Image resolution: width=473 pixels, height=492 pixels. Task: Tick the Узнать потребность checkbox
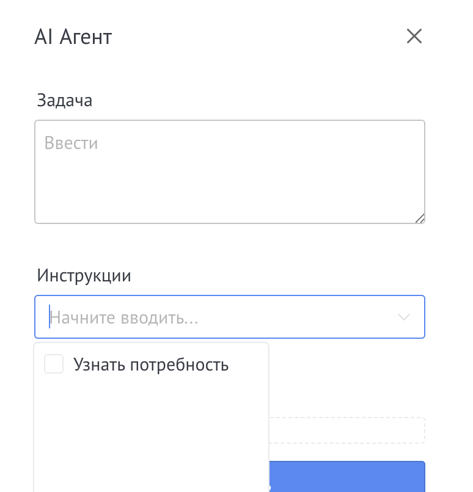click(x=54, y=365)
